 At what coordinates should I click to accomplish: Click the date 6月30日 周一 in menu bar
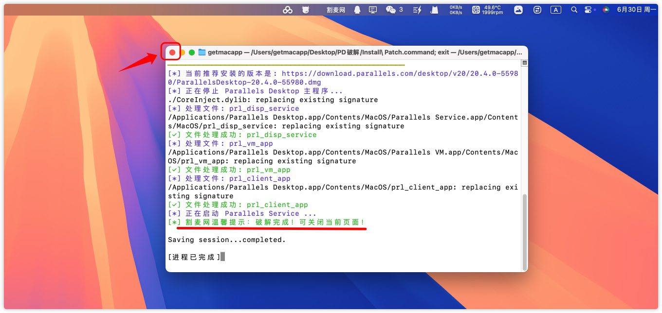(x=636, y=10)
